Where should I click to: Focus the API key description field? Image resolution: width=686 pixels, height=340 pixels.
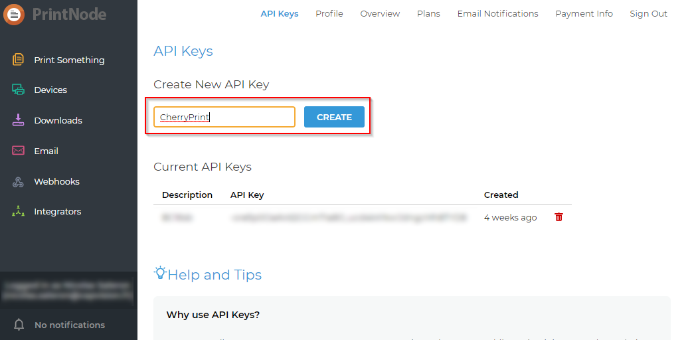[x=224, y=117]
